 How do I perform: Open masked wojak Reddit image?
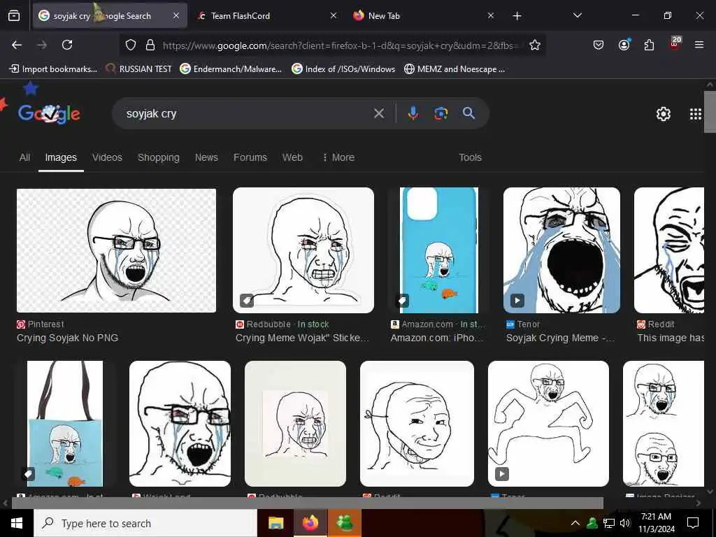(x=417, y=424)
